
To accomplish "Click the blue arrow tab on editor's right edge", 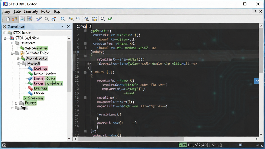I will coord(256,81).
